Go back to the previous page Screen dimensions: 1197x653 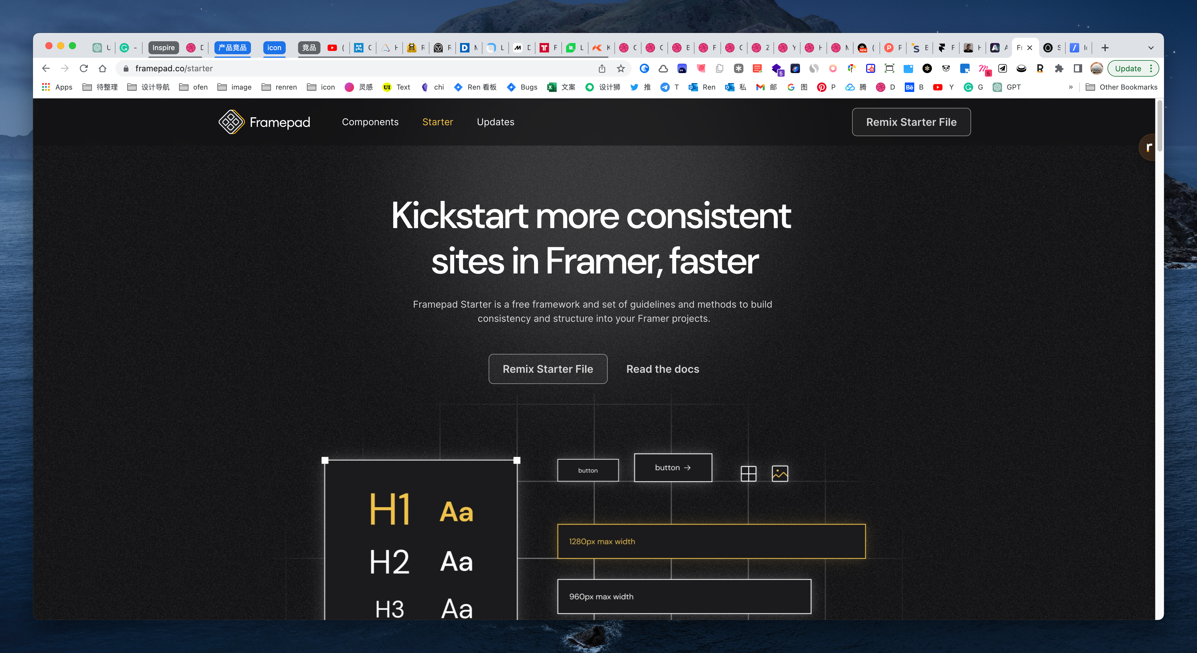[46, 68]
